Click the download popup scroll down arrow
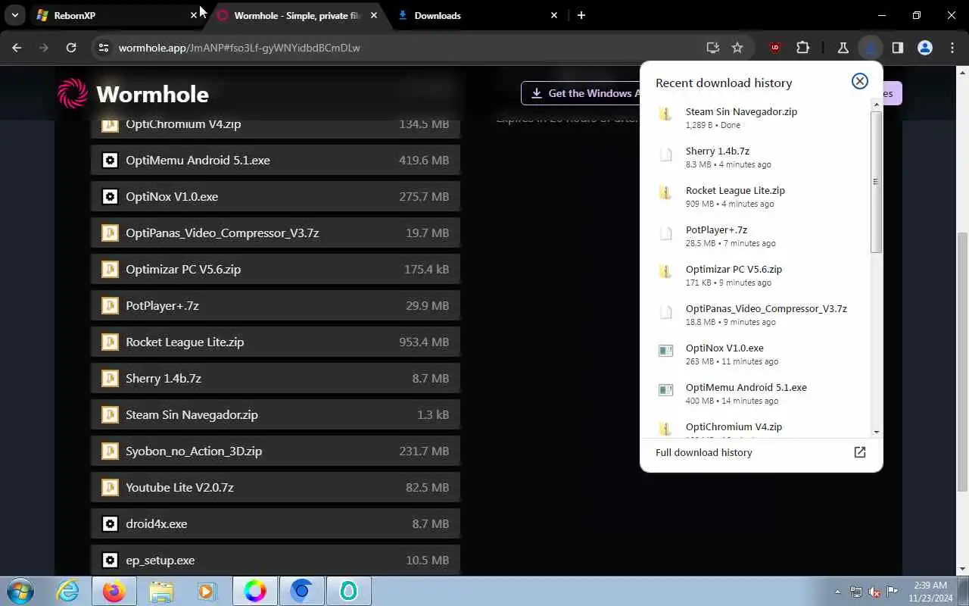 point(876,432)
